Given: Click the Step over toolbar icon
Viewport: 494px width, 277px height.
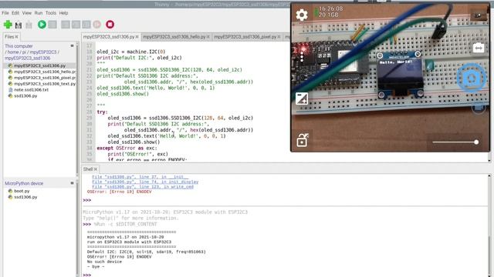Looking at the screenshot, I should click(x=66, y=25).
